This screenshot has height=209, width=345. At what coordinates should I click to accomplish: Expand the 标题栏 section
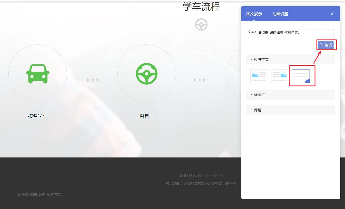tap(290, 95)
